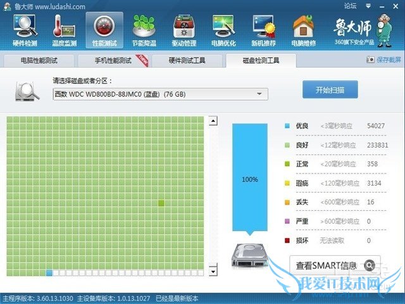The height and width of the screenshot is (304, 405).
Task: Click the 360旗下安全产品 text
Action: pos(354,42)
